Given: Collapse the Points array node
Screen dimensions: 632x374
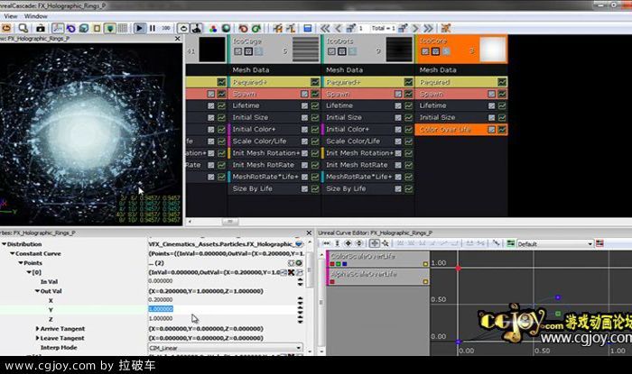Looking at the screenshot, I should click(x=21, y=263).
